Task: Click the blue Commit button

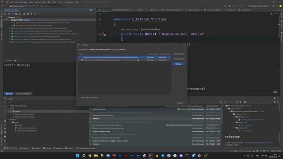Action: (x=9, y=94)
